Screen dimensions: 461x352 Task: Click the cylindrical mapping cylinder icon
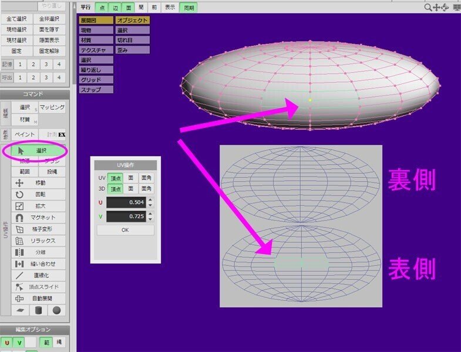(x=39, y=310)
